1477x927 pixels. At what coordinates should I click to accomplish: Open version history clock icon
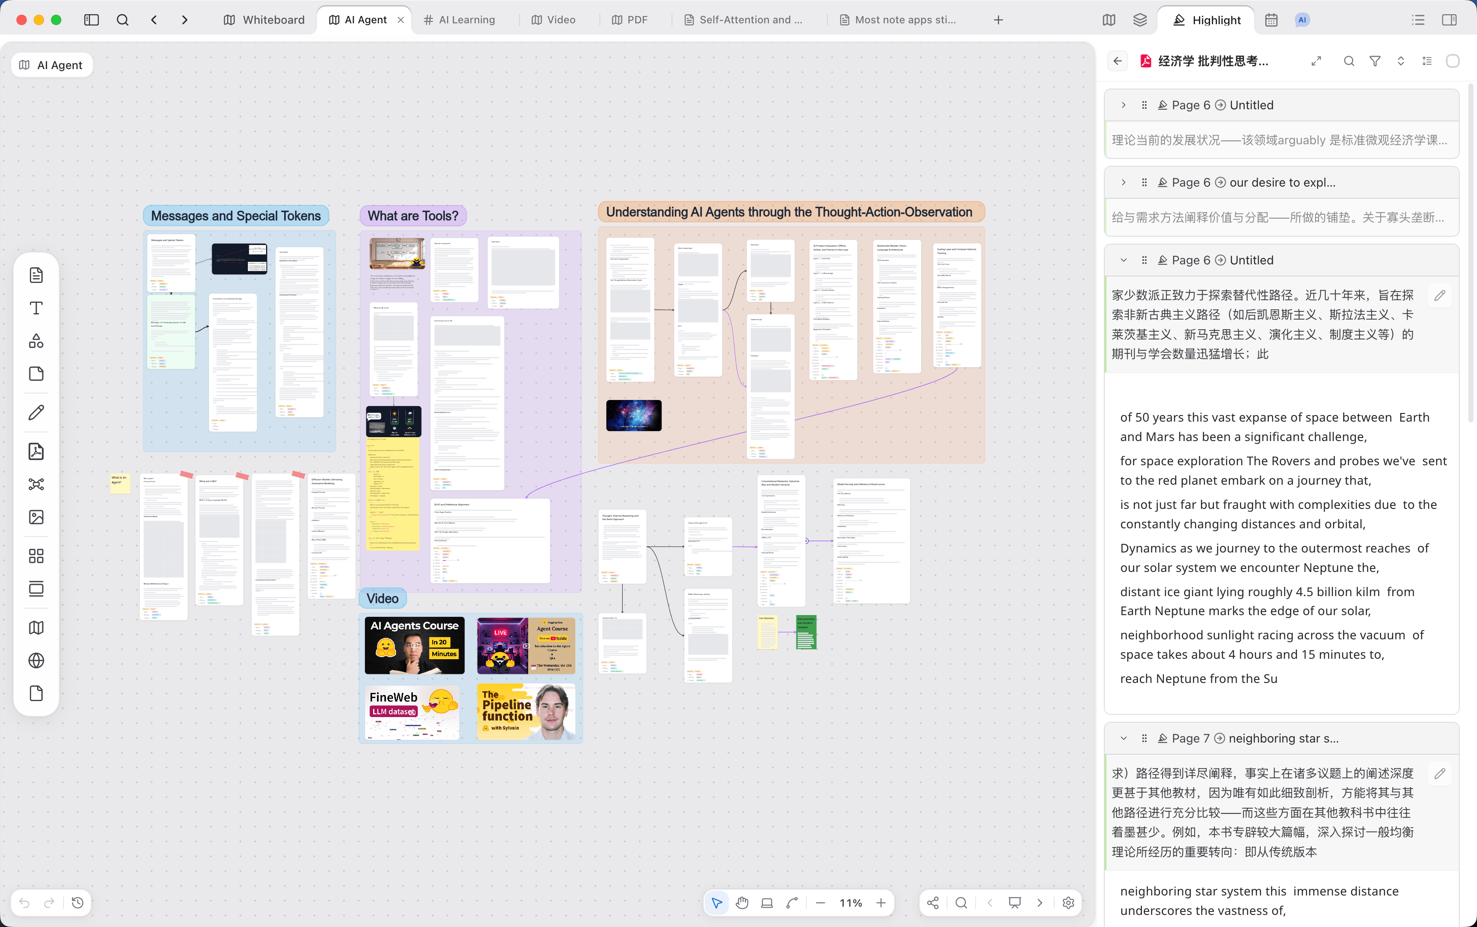pos(78,902)
